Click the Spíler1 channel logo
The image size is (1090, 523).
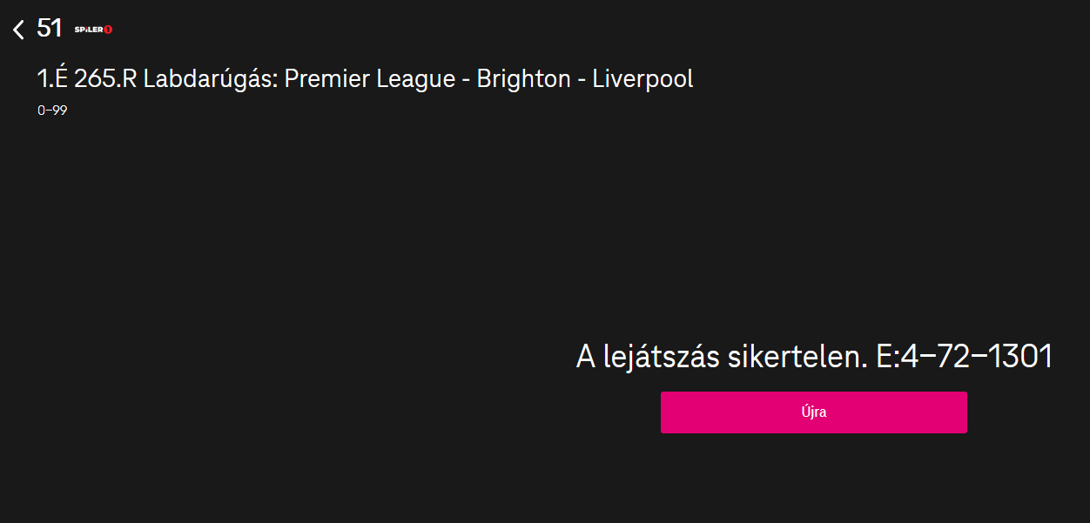(x=93, y=30)
